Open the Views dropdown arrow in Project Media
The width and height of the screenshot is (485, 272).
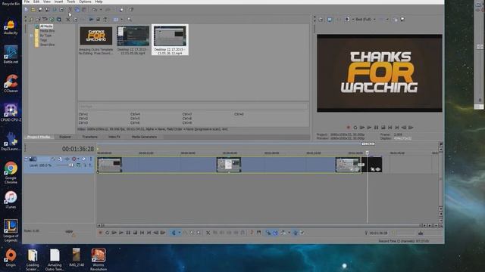pos(121,20)
